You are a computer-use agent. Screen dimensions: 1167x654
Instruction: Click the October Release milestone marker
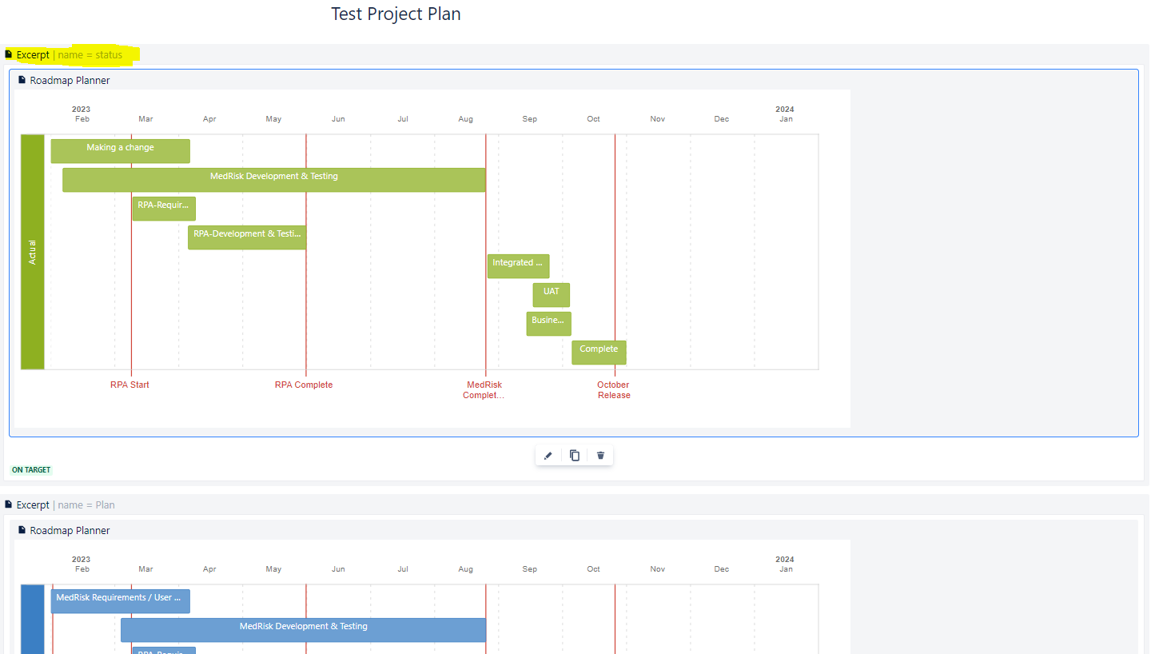tap(614, 390)
